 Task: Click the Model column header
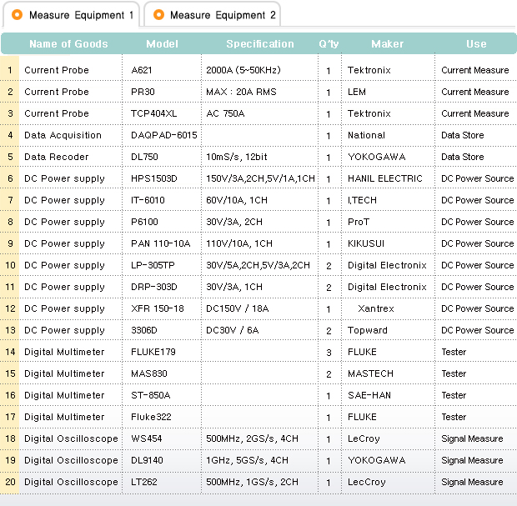point(162,44)
